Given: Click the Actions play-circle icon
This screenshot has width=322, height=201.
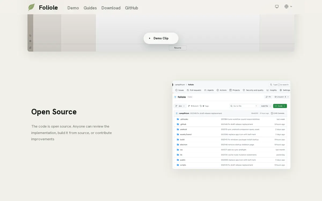Looking at the screenshot, I should point(218,90).
